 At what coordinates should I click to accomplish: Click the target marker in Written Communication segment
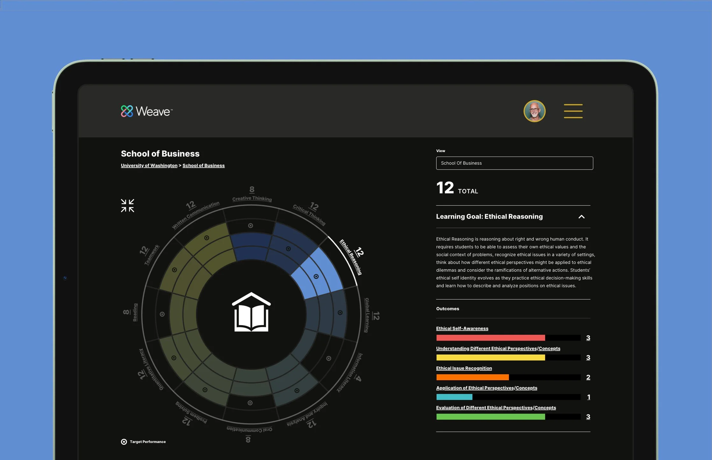point(207,238)
